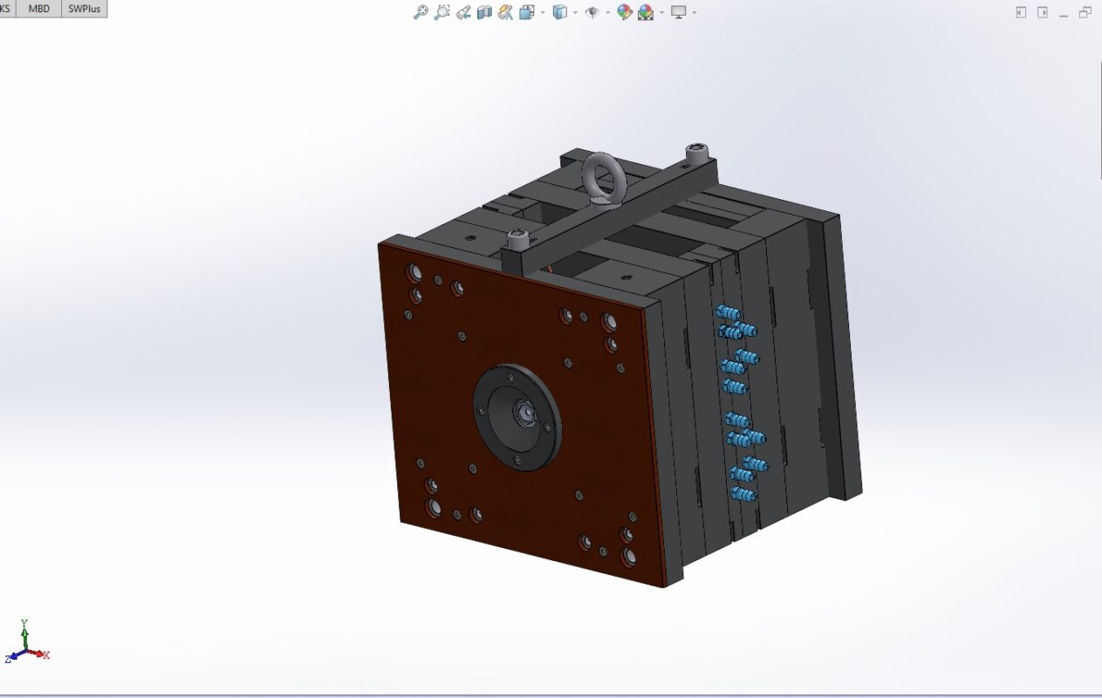Switch to the SWPlus tab
The image size is (1102, 698).
click(85, 9)
